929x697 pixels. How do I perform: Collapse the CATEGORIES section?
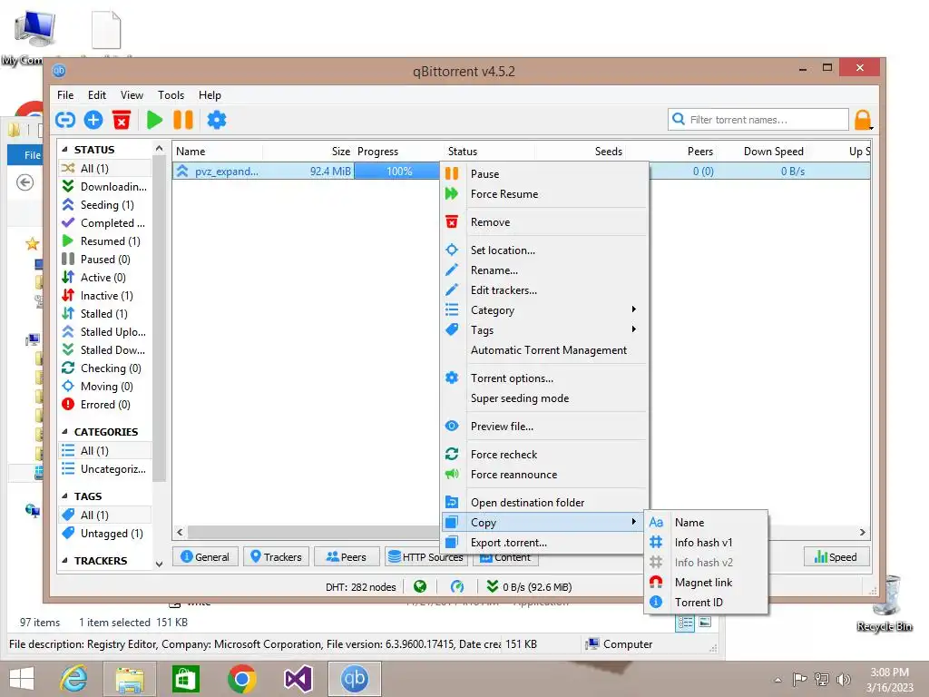coord(65,431)
